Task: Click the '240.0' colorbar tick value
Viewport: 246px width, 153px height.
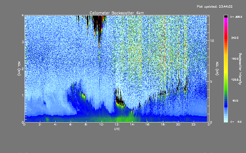Action: click(235, 38)
